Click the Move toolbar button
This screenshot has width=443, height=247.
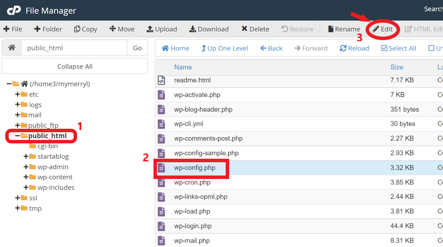point(122,29)
